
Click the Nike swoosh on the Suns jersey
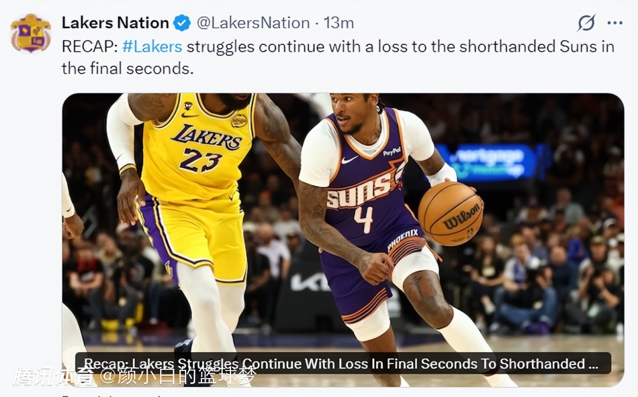(350, 160)
